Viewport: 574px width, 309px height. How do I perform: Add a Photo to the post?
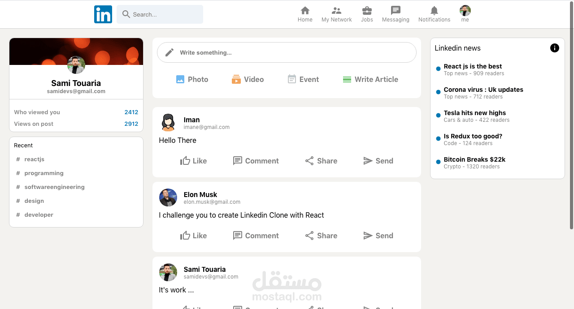[x=192, y=79]
